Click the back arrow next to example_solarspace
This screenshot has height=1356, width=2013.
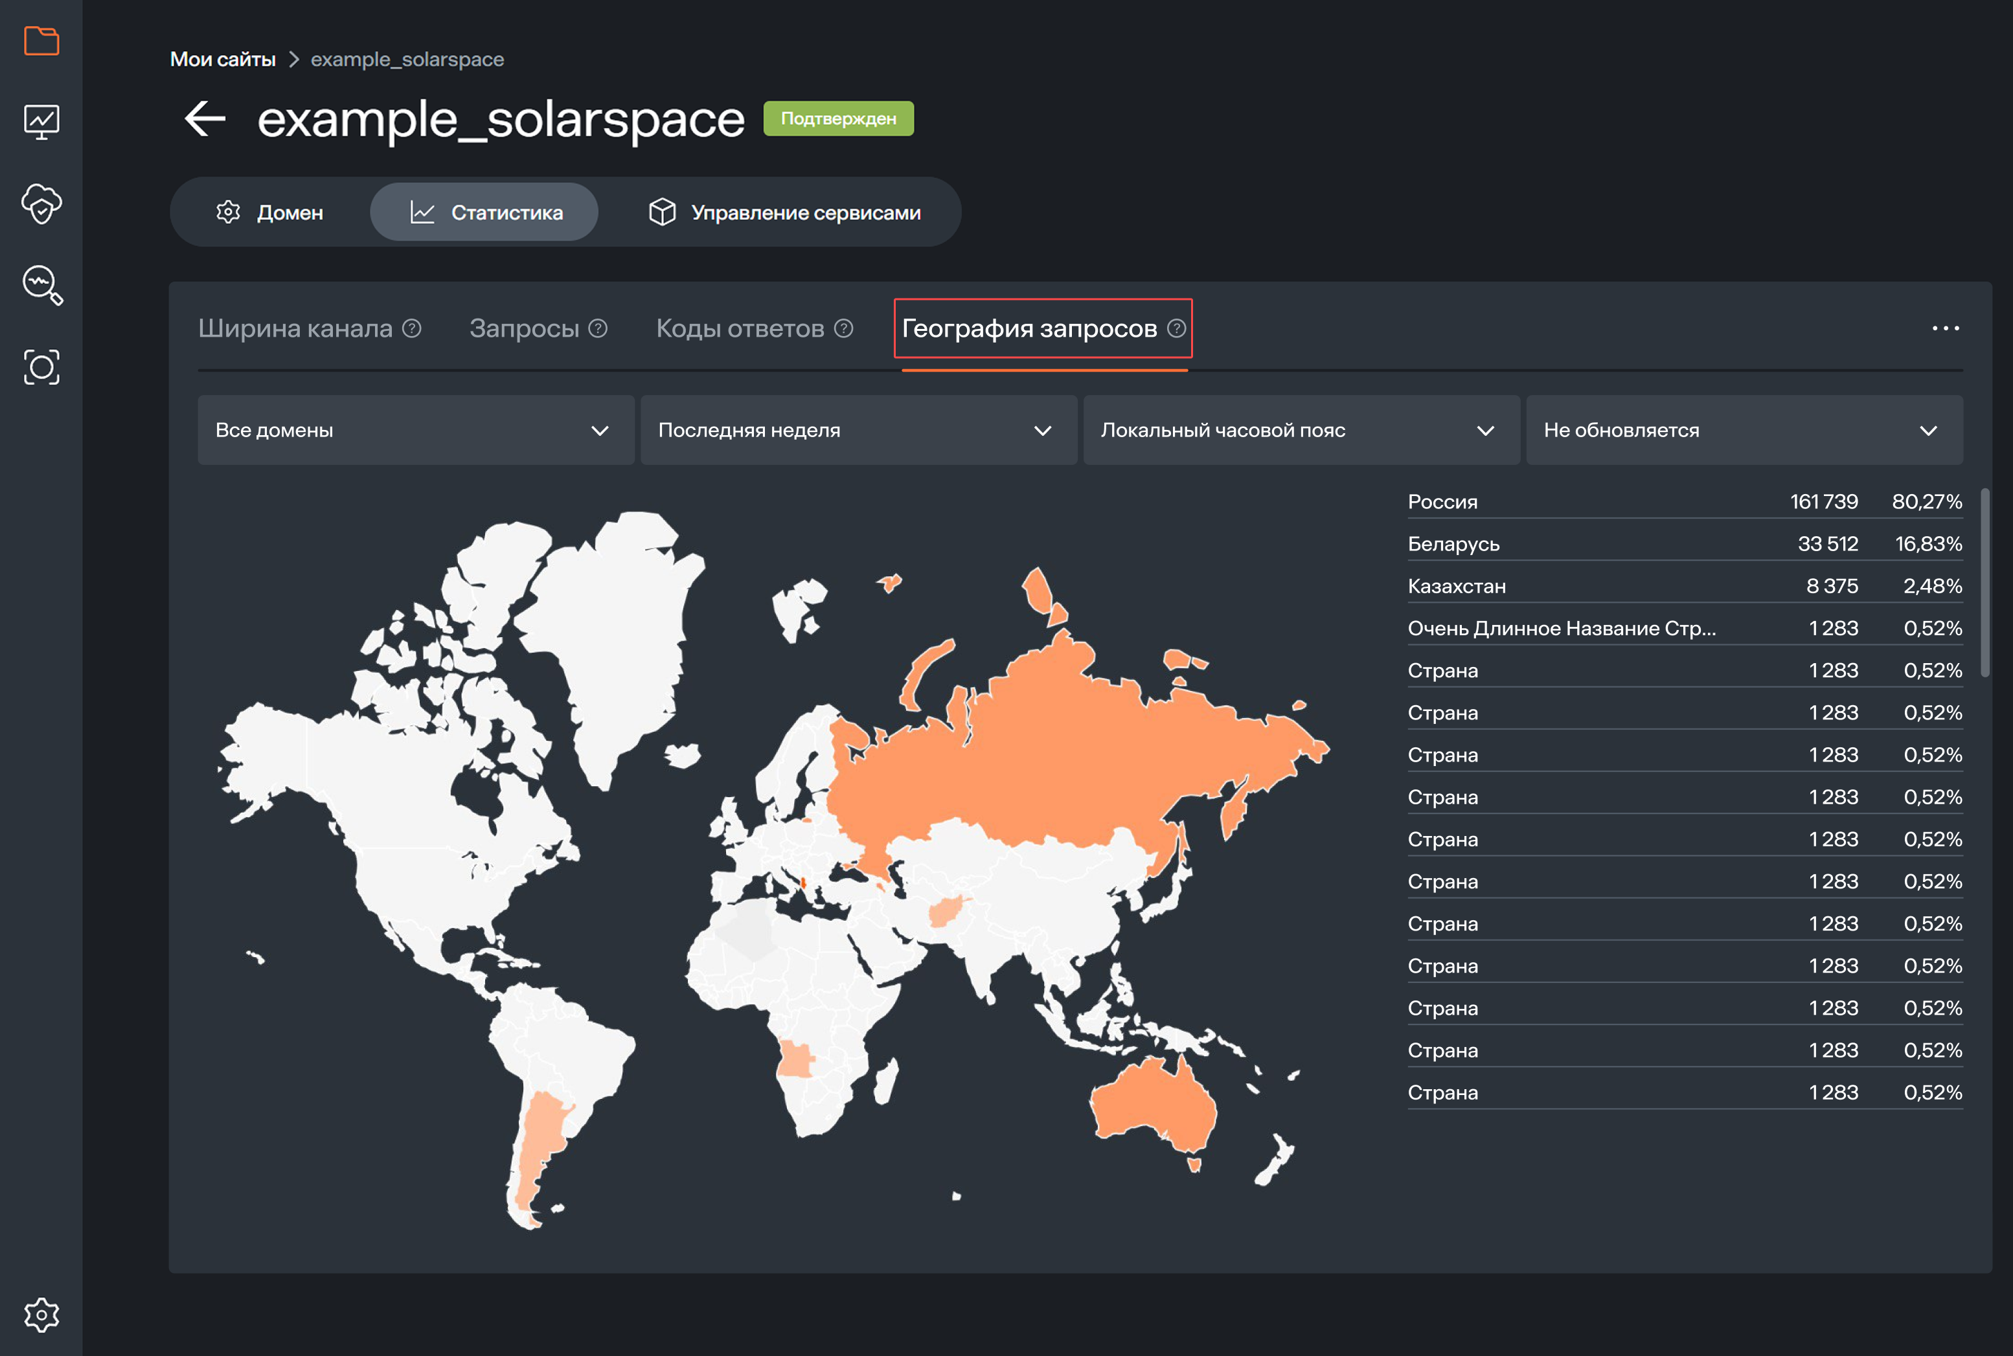[204, 119]
